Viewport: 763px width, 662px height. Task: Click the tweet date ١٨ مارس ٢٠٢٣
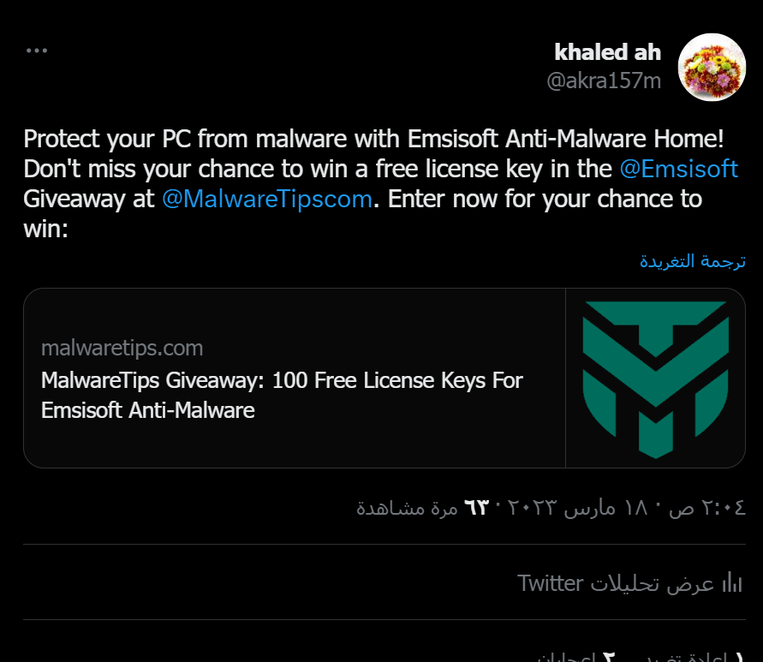point(591,507)
